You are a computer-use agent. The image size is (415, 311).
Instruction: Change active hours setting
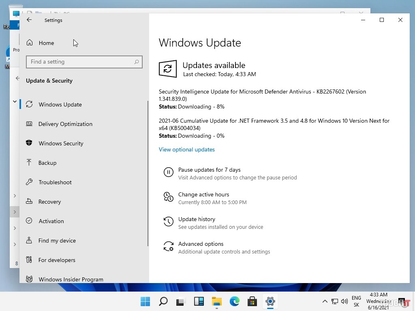[203, 195]
